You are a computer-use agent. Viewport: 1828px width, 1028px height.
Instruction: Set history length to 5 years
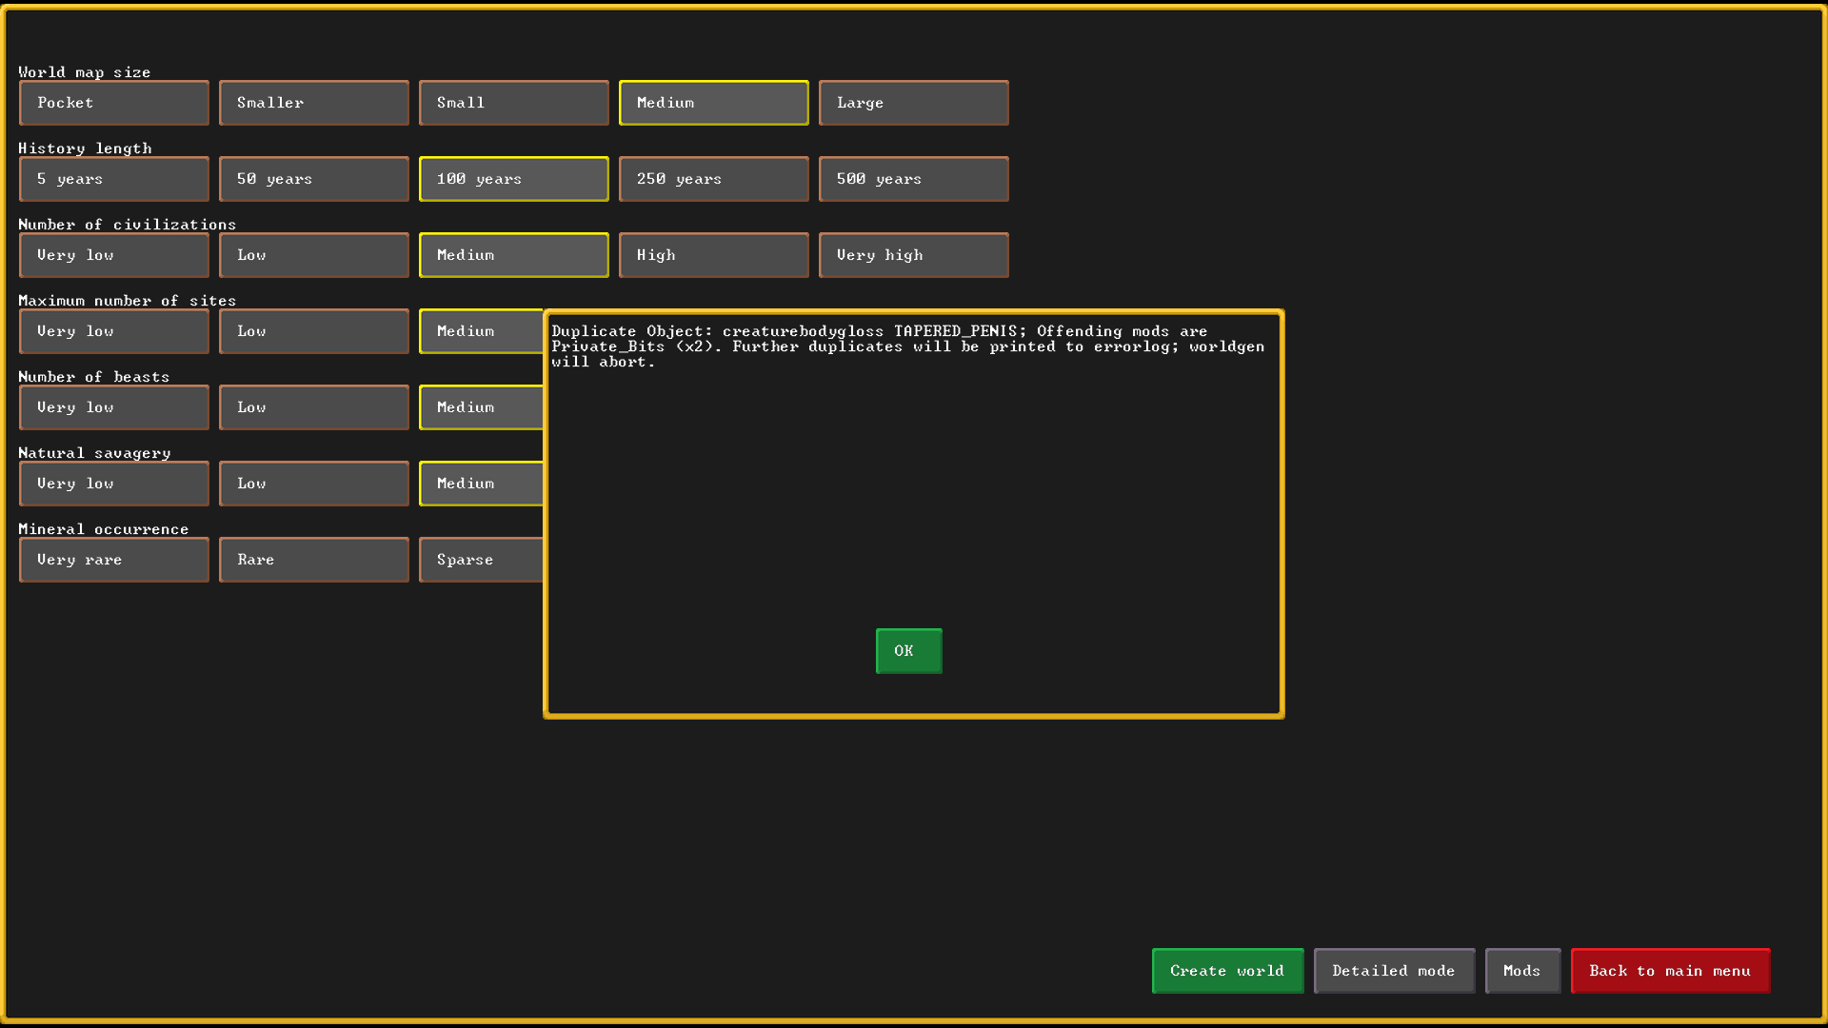click(114, 179)
